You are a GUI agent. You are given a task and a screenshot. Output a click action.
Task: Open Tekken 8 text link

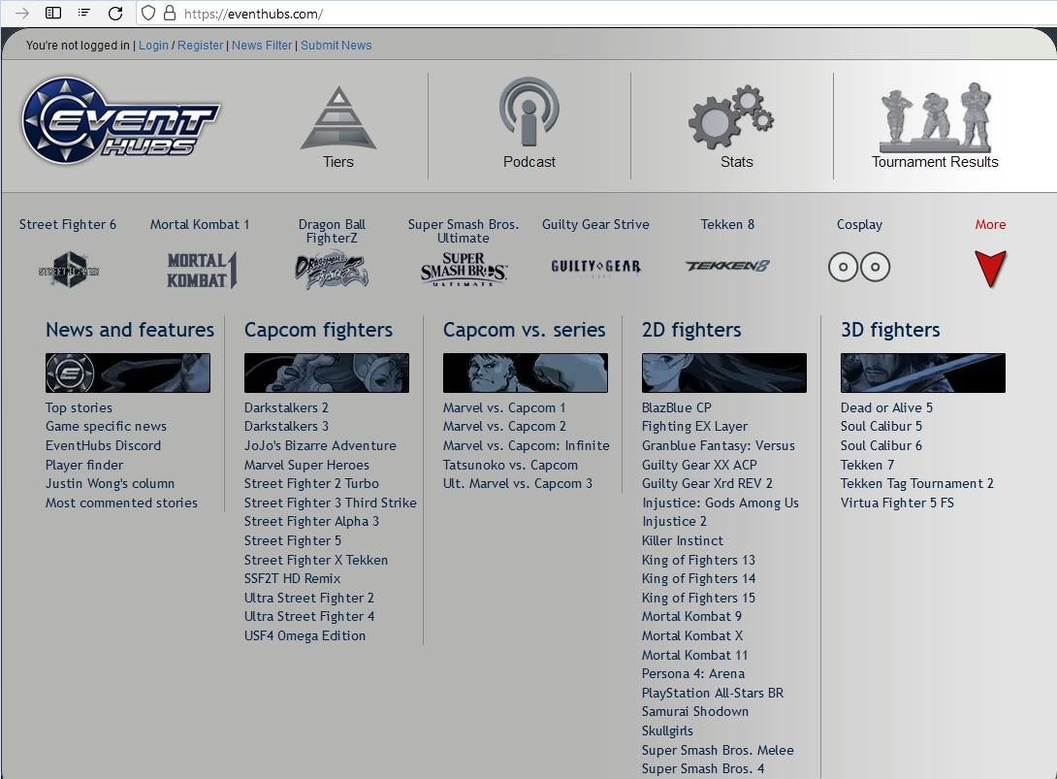727,225
